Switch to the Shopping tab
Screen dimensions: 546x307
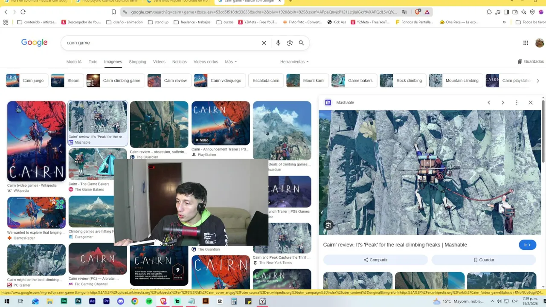(x=137, y=62)
